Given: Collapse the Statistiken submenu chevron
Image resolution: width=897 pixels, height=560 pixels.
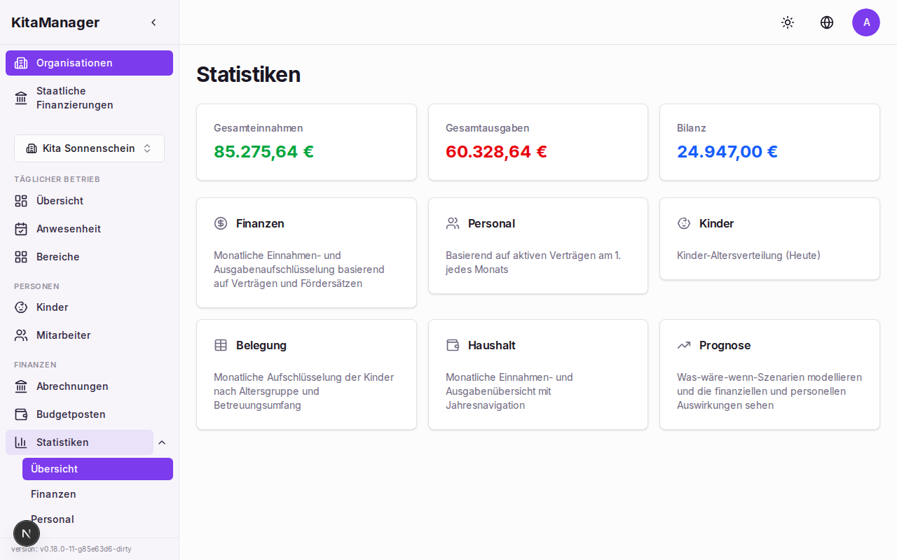Looking at the screenshot, I should point(162,442).
